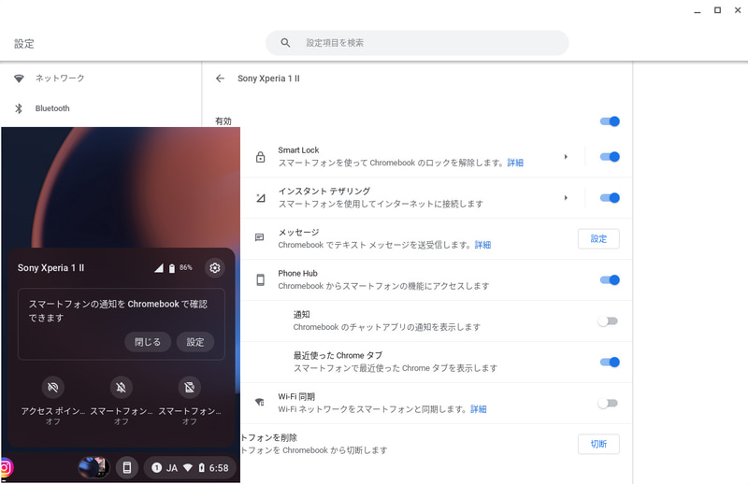
Task: Click the Sony Xperia 1 II page title
Action: click(268, 78)
